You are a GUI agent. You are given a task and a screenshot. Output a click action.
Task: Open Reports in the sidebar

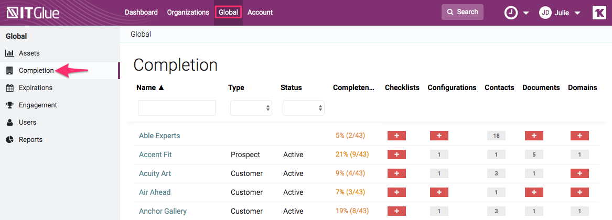(x=30, y=140)
